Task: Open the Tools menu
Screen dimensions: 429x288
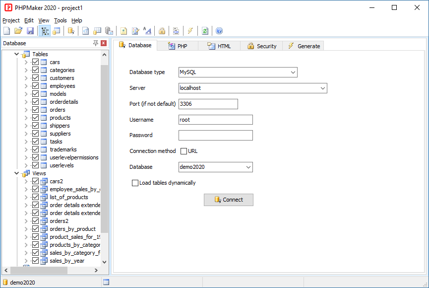Action: (60, 20)
